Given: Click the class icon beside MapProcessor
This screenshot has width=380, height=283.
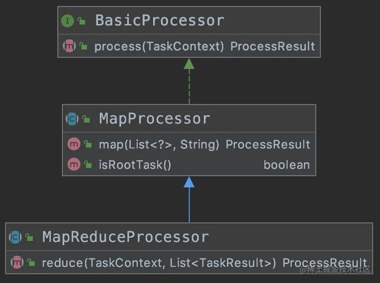Looking at the screenshot, I should 72,119.
